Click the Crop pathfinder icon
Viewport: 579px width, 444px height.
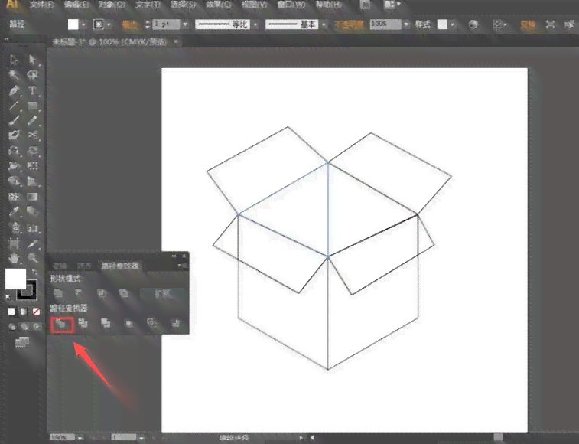pos(129,324)
